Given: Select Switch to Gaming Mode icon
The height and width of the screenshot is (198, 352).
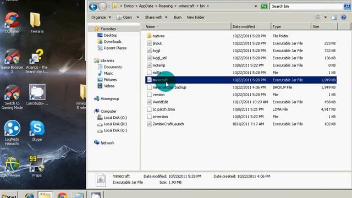Looking at the screenshot, I should pyautogui.click(x=12, y=97).
